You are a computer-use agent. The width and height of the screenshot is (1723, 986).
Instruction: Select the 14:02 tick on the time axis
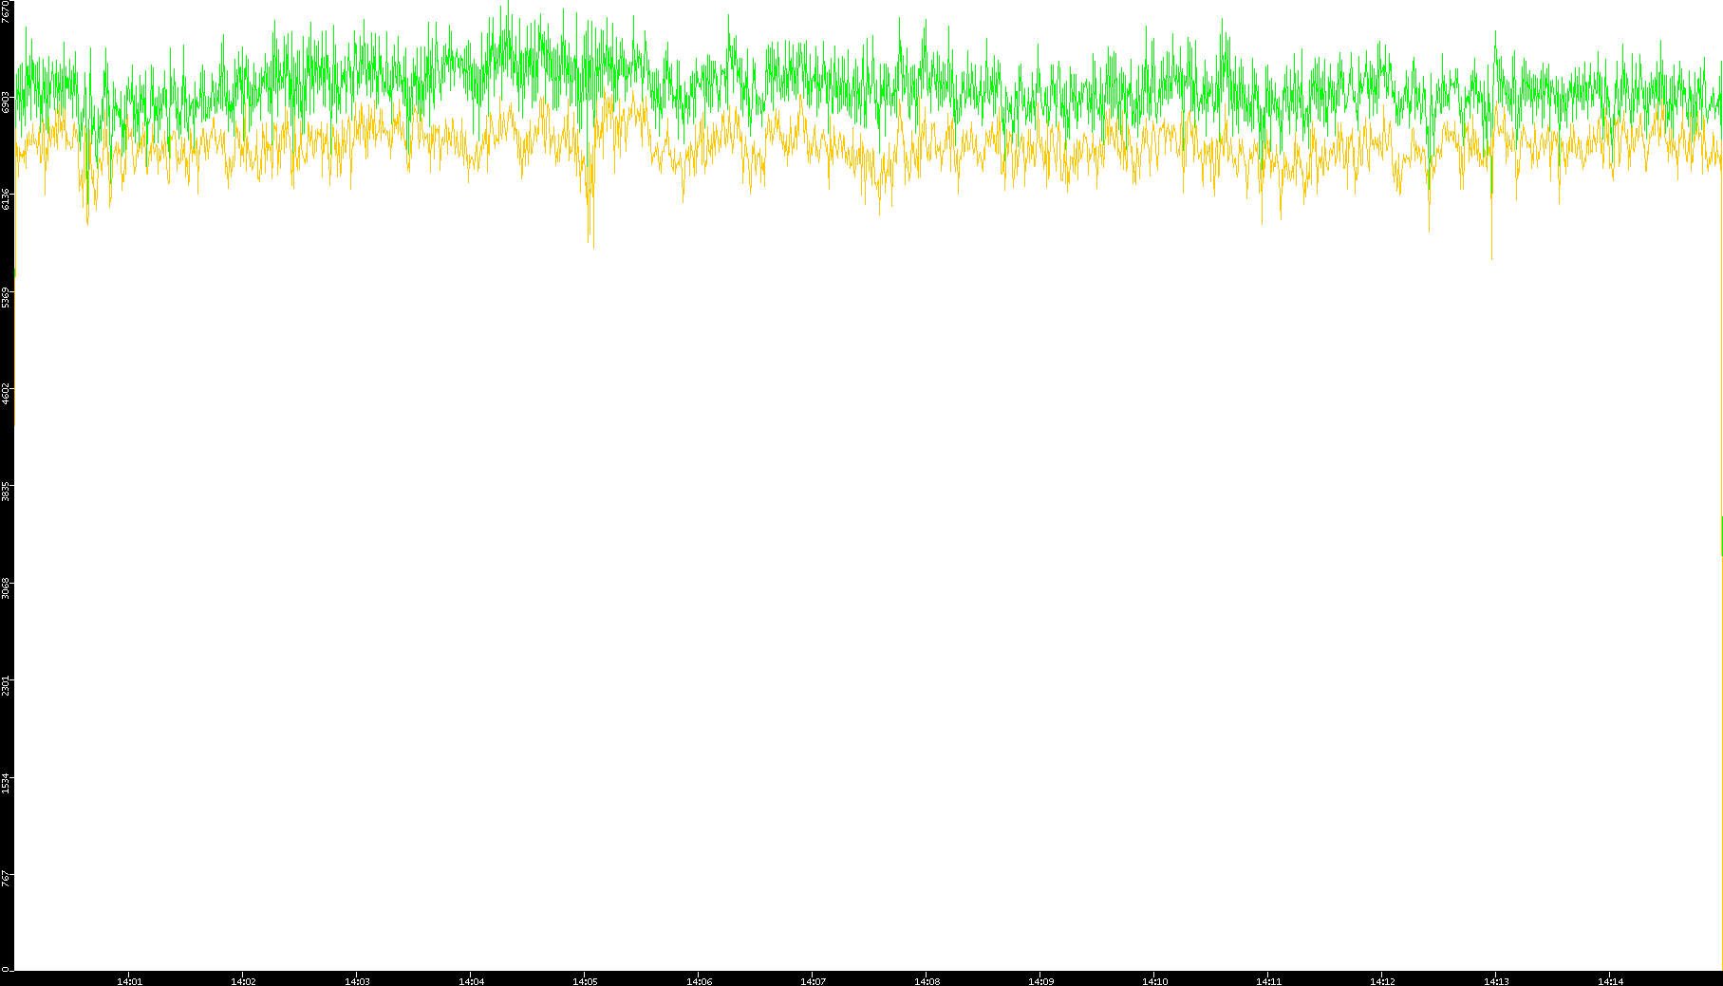click(x=243, y=981)
